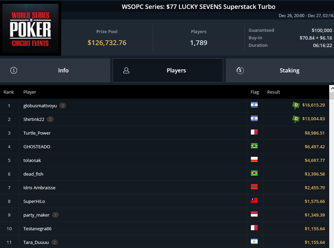
Task: Click the person silhouette icon
Action: click(x=126, y=70)
